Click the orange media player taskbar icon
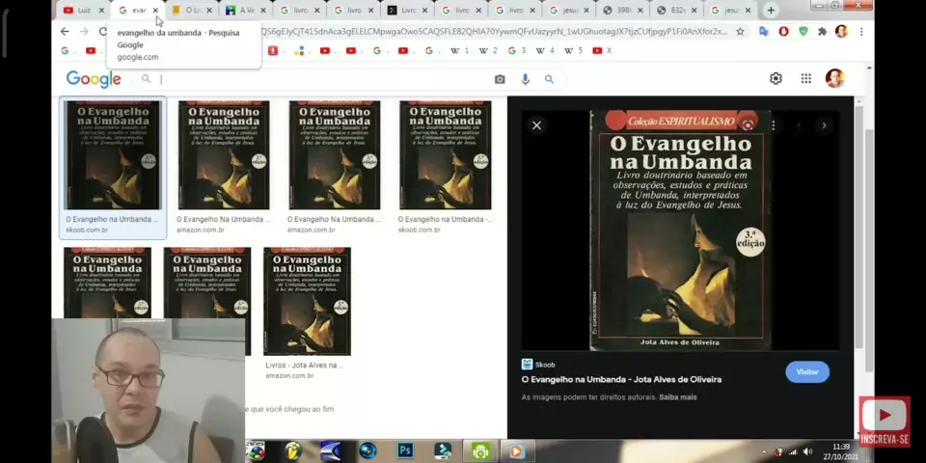The height and width of the screenshot is (463, 926). click(515, 451)
